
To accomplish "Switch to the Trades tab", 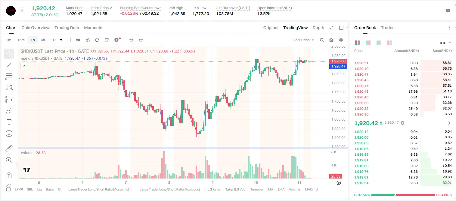I will pos(388,28).
